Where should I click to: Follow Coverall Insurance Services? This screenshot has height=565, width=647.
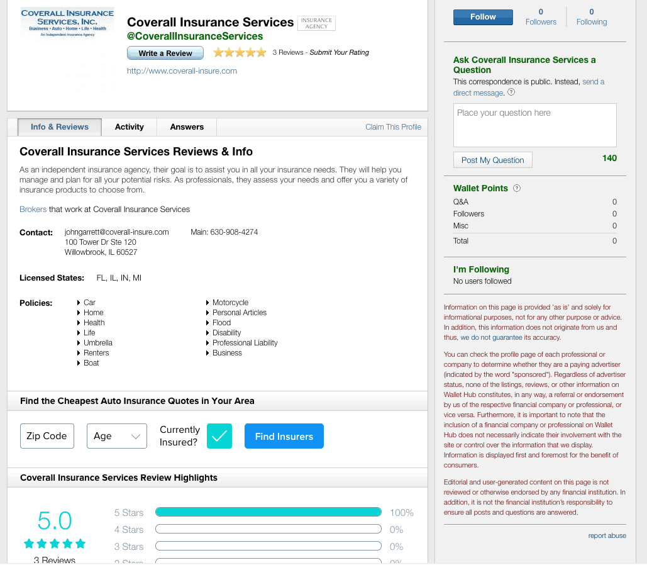482,17
